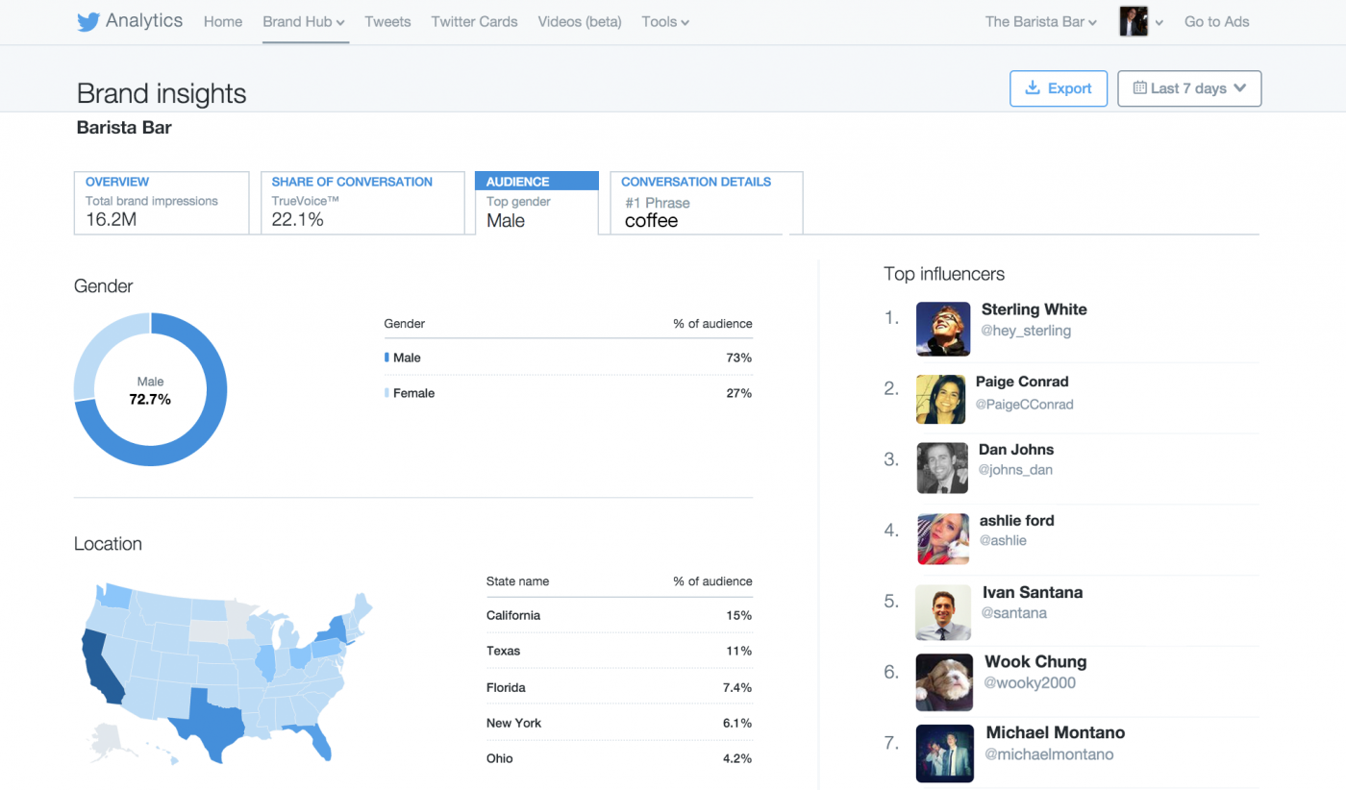The height and width of the screenshot is (790, 1346).
Task: Open Sterling White's profile picture
Action: tap(942, 329)
